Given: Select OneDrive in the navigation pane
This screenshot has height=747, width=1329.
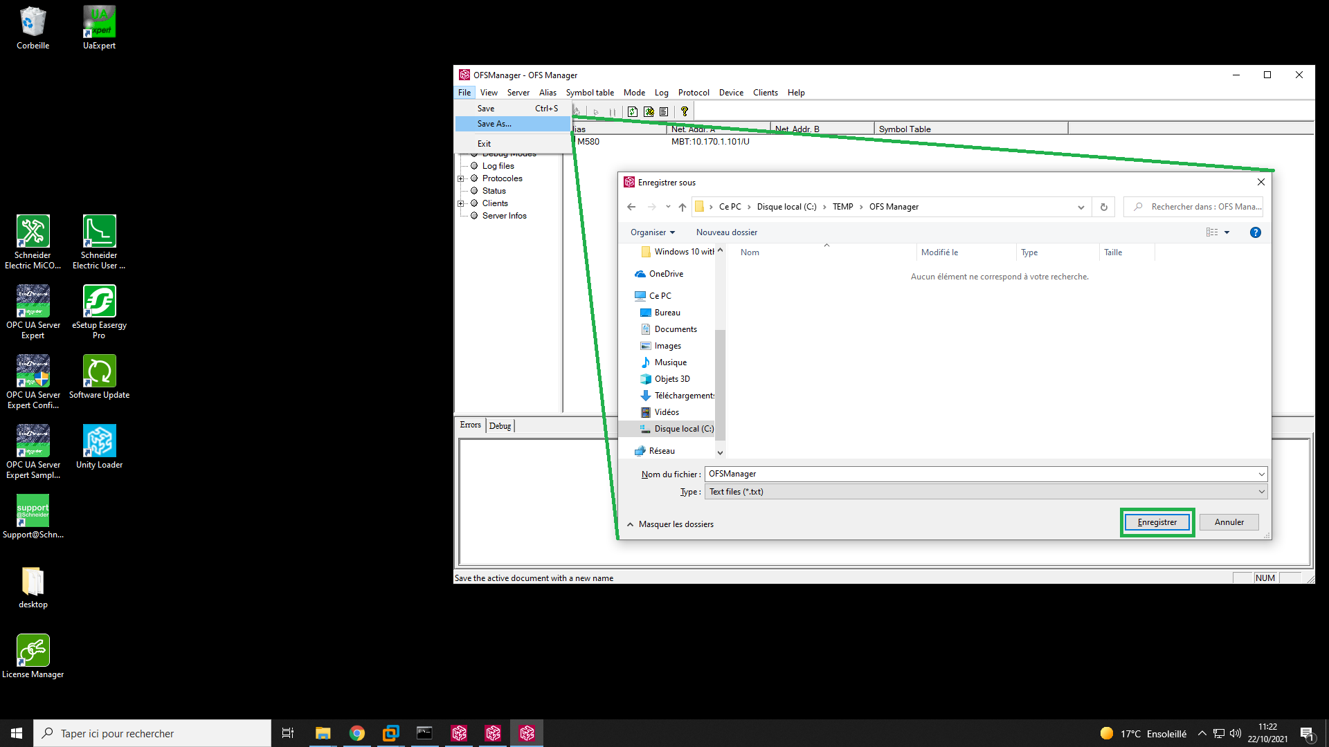Looking at the screenshot, I should [x=666, y=274].
